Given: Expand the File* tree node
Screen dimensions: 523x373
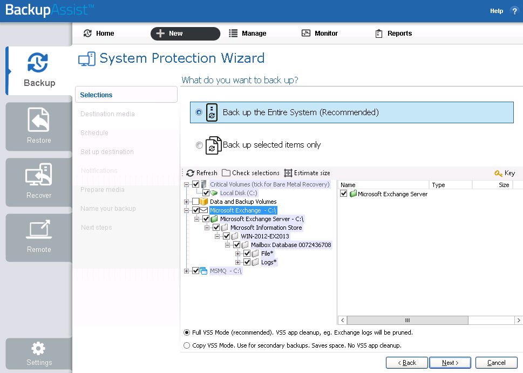Looking at the screenshot, I should [x=238, y=254].
